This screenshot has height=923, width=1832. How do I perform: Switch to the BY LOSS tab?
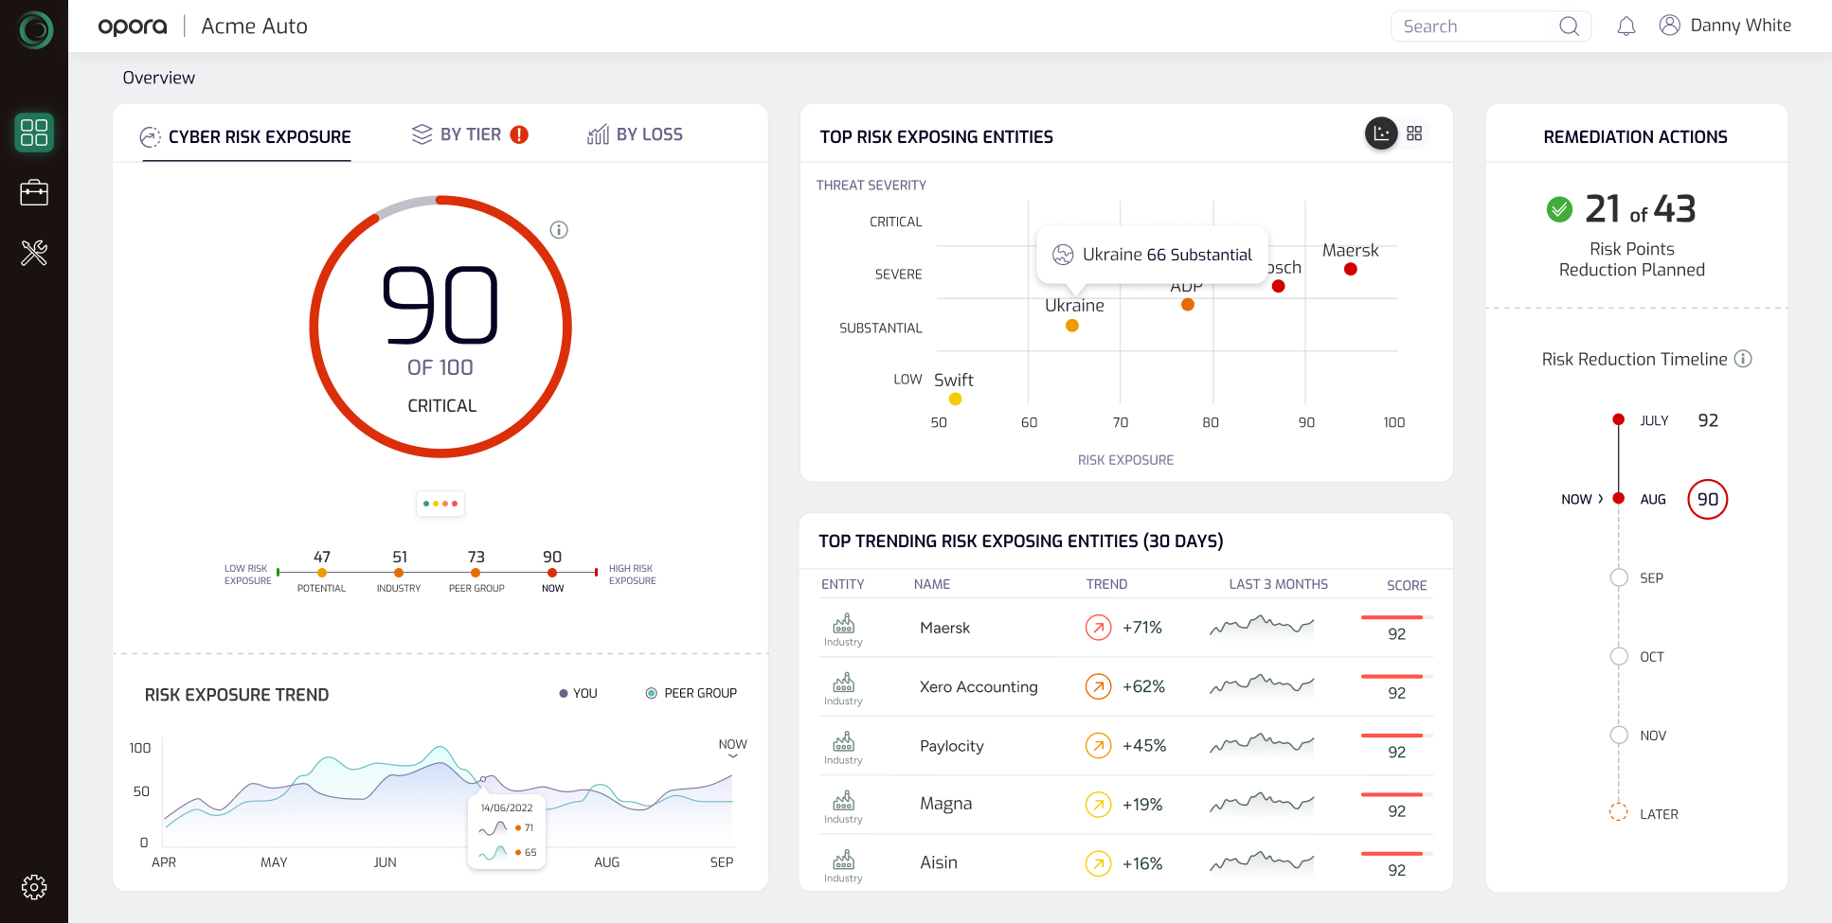(635, 134)
